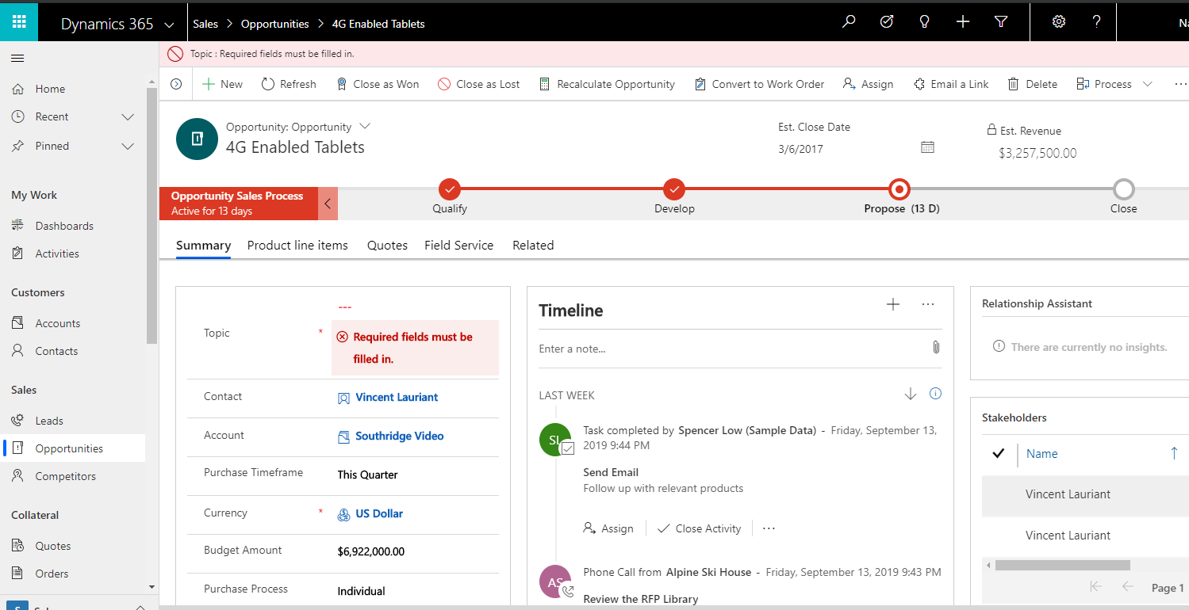The width and height of the screenshot is (1189, 610).
Task: Click the Spencer Low avatar in timeline
Action: coord(554,440)
